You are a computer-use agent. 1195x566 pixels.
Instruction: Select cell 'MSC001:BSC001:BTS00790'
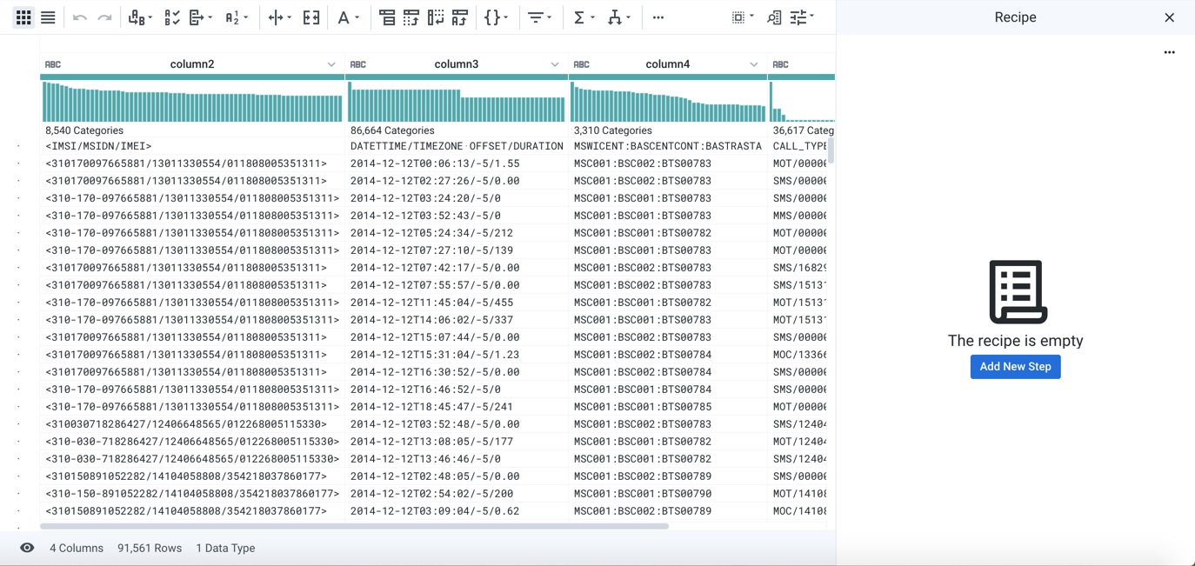click(x=669, y=494)
